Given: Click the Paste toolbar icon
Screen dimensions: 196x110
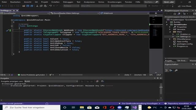Looking at the screenshot, I should (45, 6).
